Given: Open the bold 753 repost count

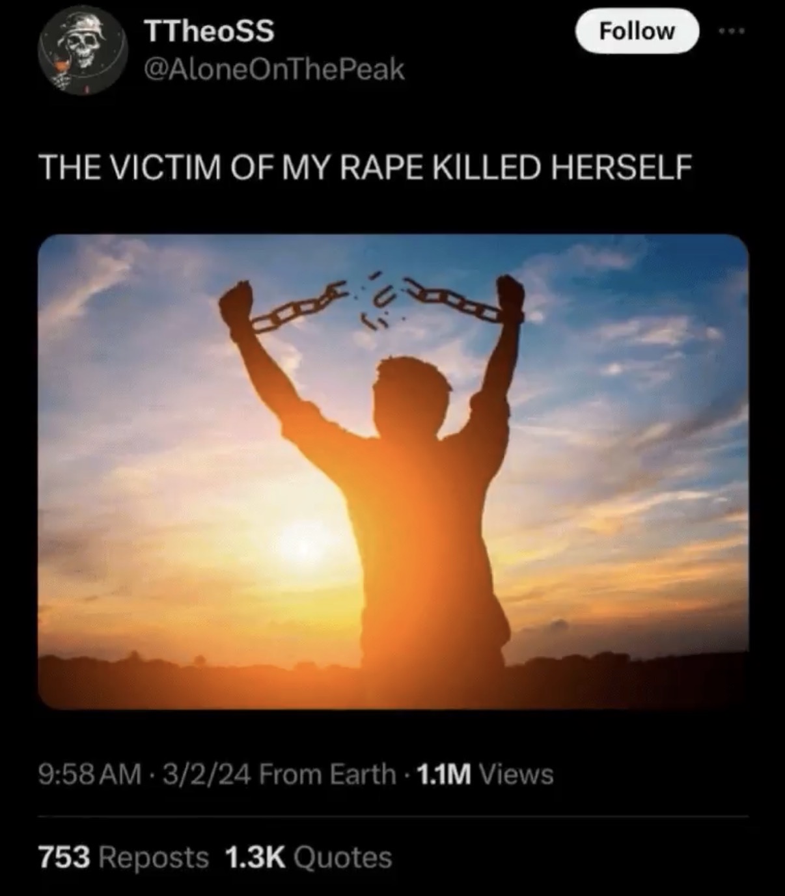Looking at the screenshot, I should 64,857.
